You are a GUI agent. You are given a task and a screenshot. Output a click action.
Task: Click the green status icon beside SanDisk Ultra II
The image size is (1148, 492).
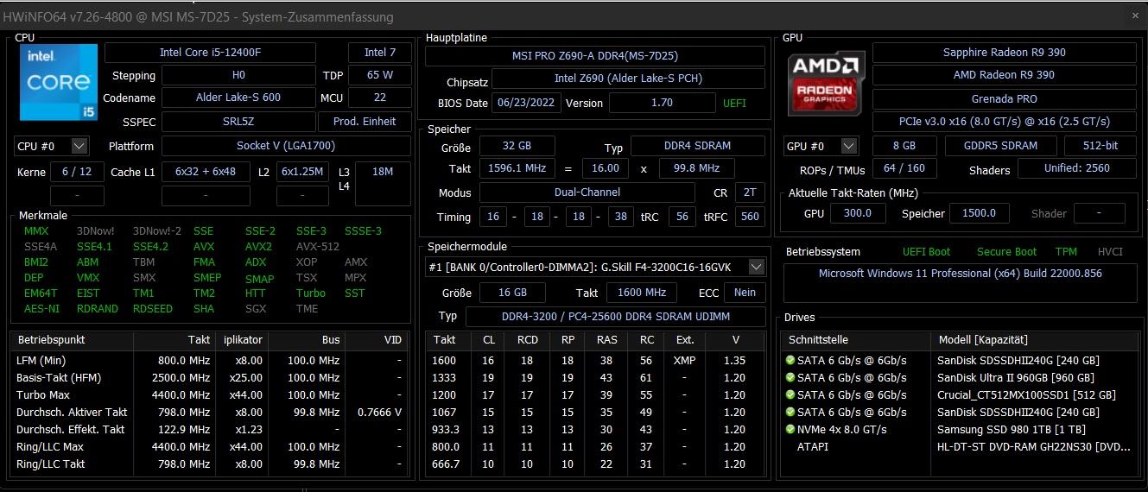click(790, 377)
